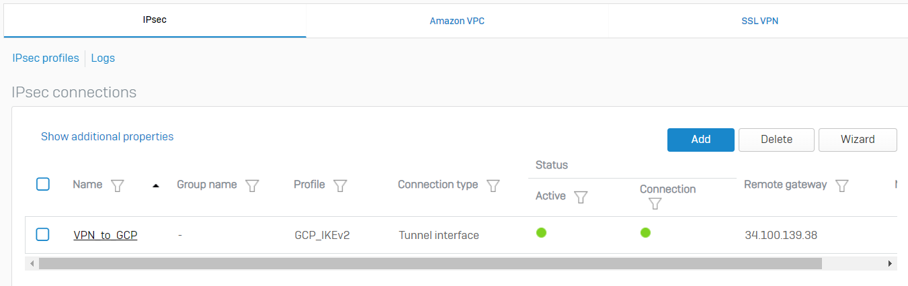Open filter funnel under Connection status

coord(655,203)
